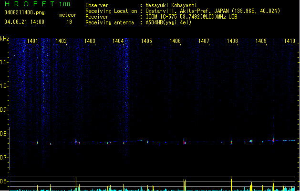Click the Receiver label
The image size is (300, 191).
[x=97, y=17]
